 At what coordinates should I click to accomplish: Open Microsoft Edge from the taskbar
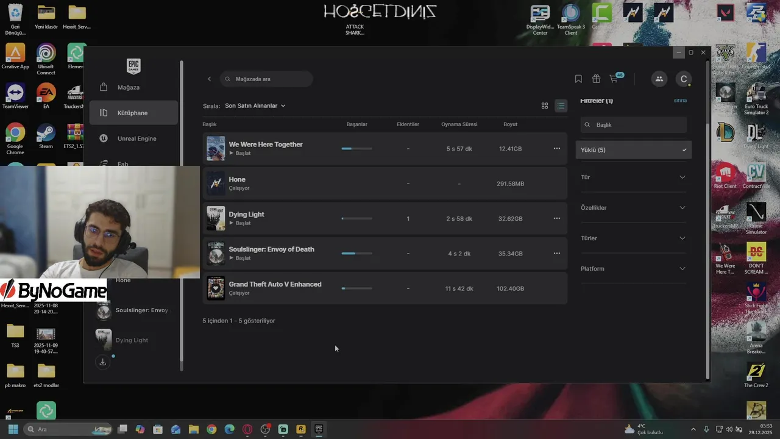tap(229, 429)
